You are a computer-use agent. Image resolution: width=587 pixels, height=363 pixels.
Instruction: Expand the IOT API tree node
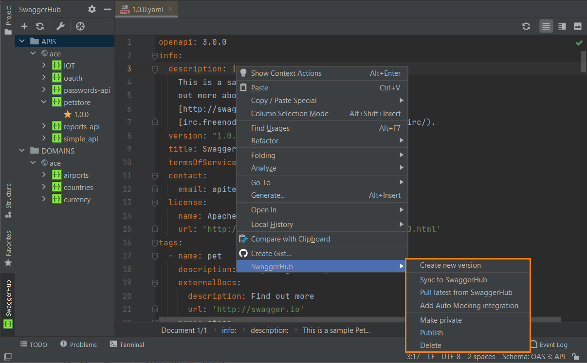point(43,66)
